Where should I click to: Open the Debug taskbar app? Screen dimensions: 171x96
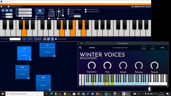click(117, 94)
